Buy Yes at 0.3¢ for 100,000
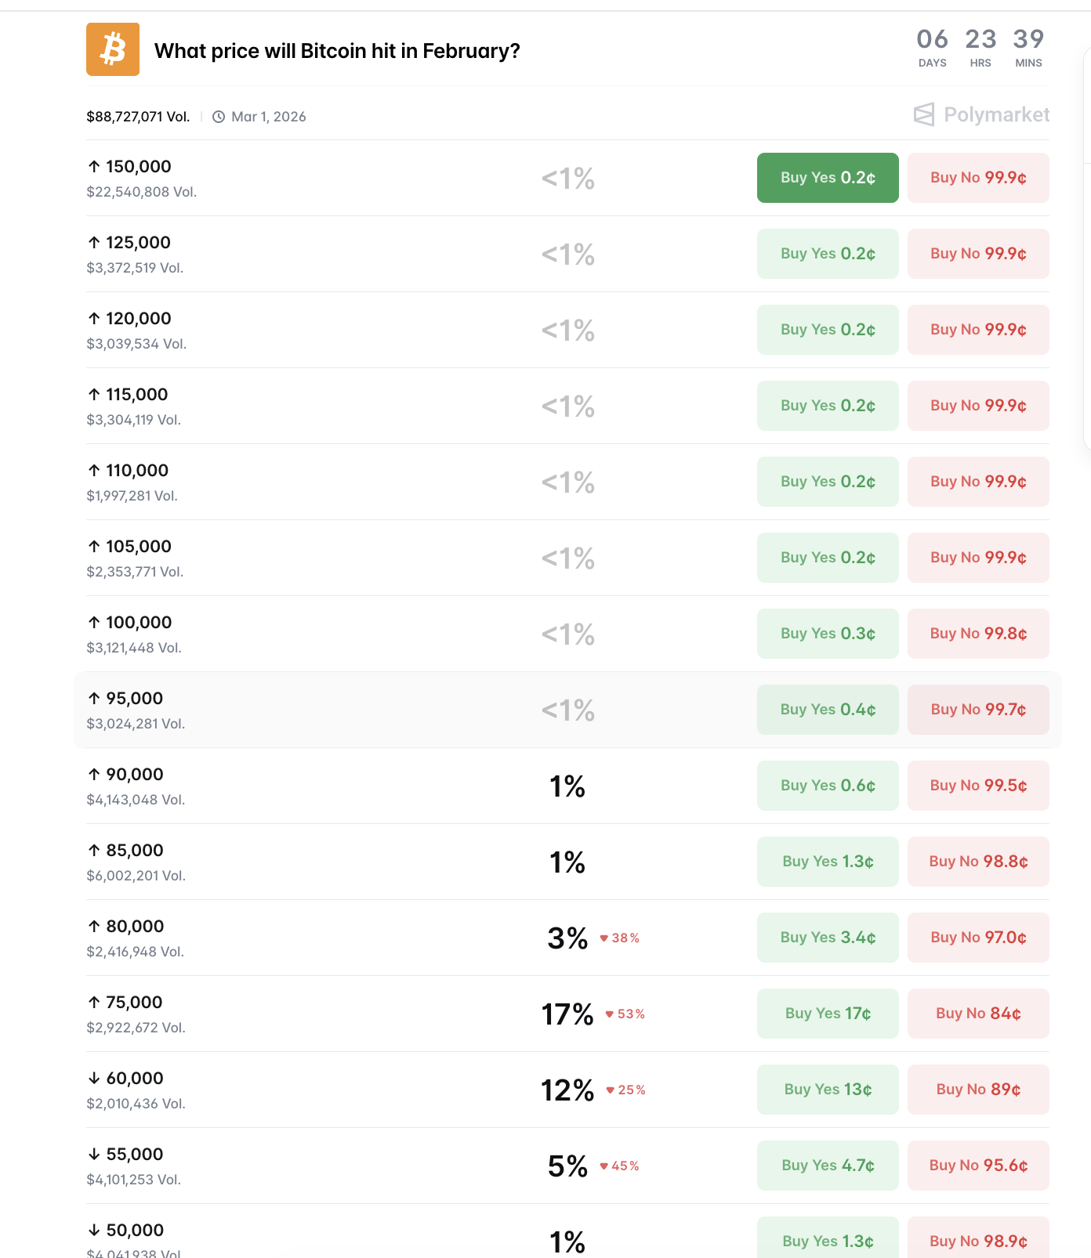This screenshot has height=1258, width=1091. pos(828,634)
